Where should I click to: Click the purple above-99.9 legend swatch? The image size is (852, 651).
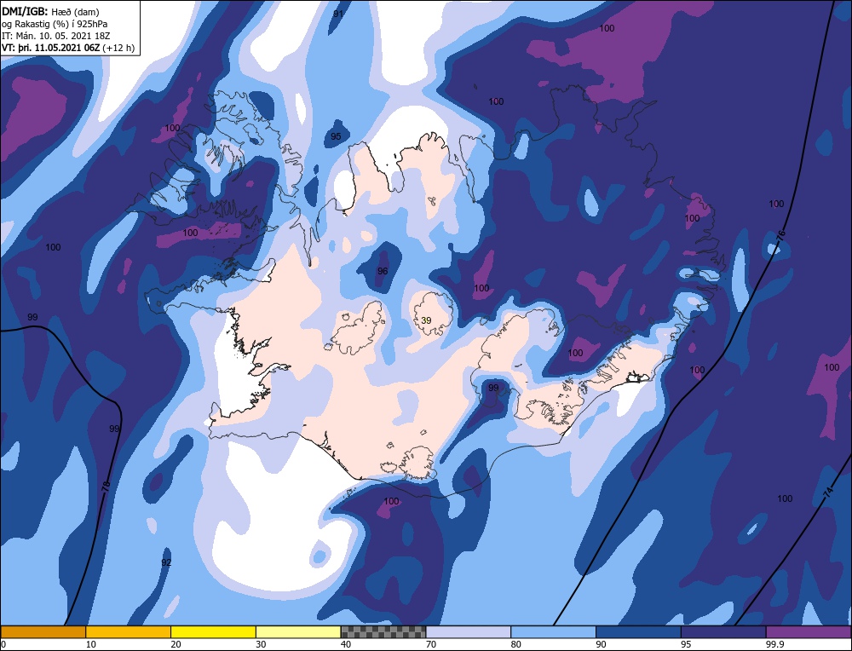[x=809, y=631]
